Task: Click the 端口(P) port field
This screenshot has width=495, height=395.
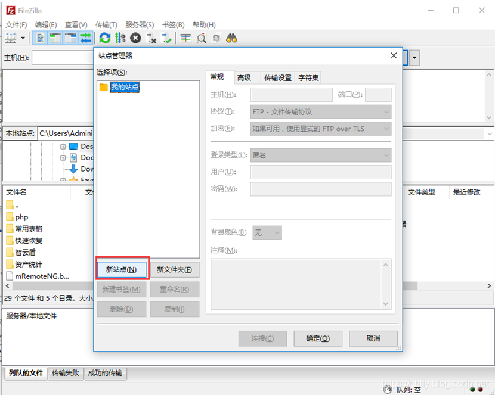Action: click(378, 95)
